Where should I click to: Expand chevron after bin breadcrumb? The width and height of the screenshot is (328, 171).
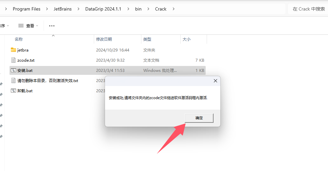point(148,9)
